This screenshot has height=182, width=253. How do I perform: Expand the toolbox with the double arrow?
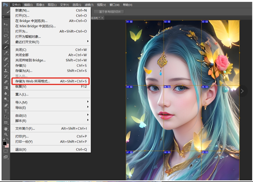(x=3, y=17)
